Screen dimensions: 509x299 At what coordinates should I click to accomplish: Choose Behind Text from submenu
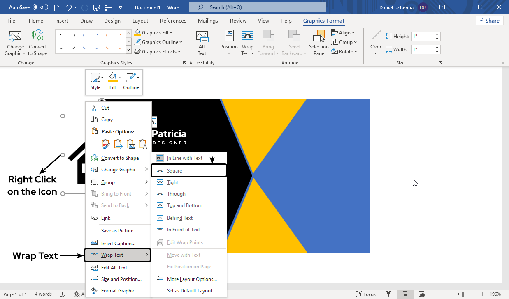pyautogui.click(x=180, y=218)
